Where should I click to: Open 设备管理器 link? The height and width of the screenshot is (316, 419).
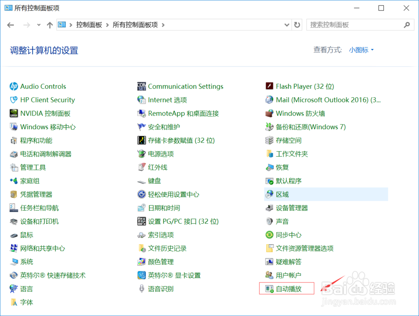(292, 208)
